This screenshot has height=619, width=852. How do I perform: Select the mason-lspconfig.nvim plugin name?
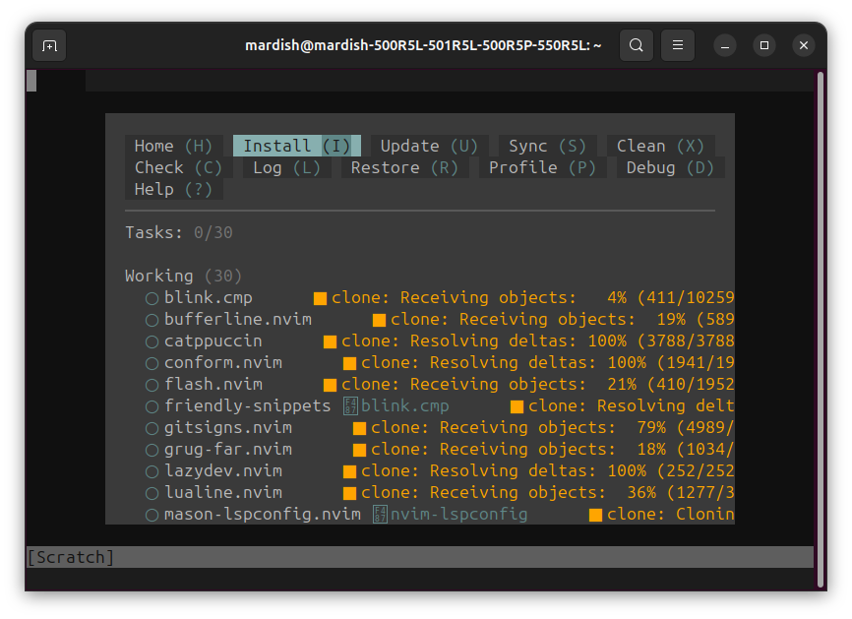(x=263, y=515)
